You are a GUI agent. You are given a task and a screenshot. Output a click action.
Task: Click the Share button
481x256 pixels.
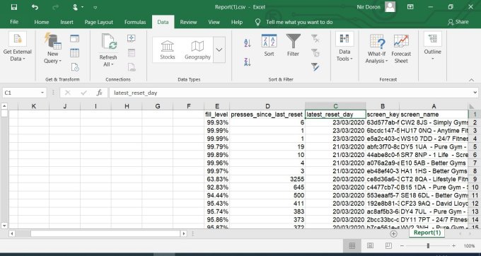tap(458, 22)
